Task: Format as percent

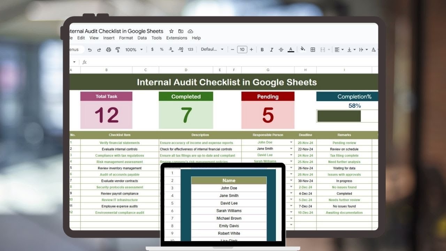Action: (162, 50)
